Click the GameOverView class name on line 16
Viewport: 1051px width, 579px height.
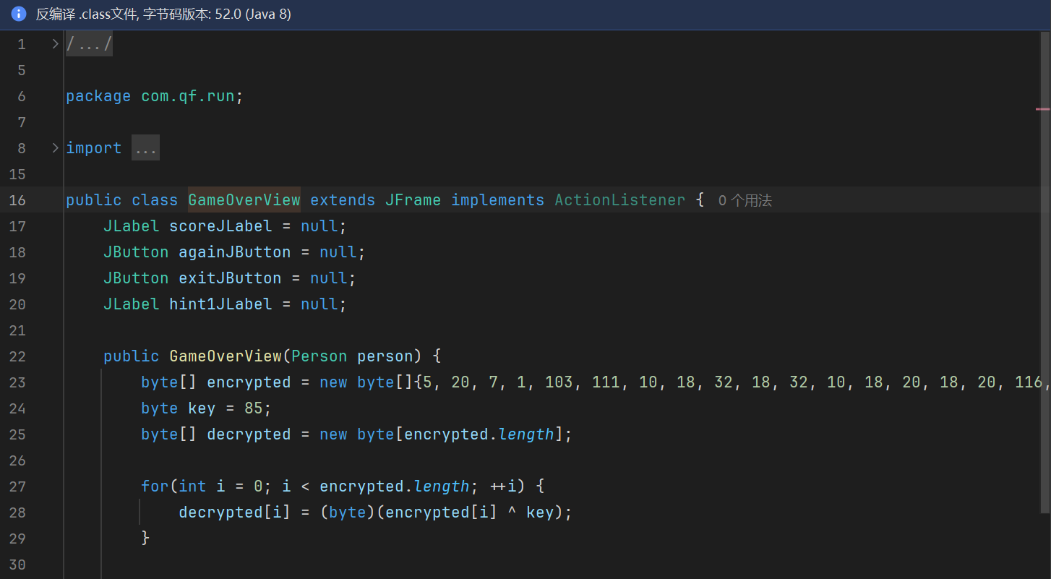[244, 200]
